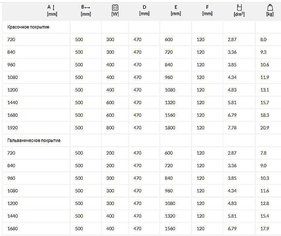Click height 720 in the row weighing 7.8
281x236 pixels.
11,153
